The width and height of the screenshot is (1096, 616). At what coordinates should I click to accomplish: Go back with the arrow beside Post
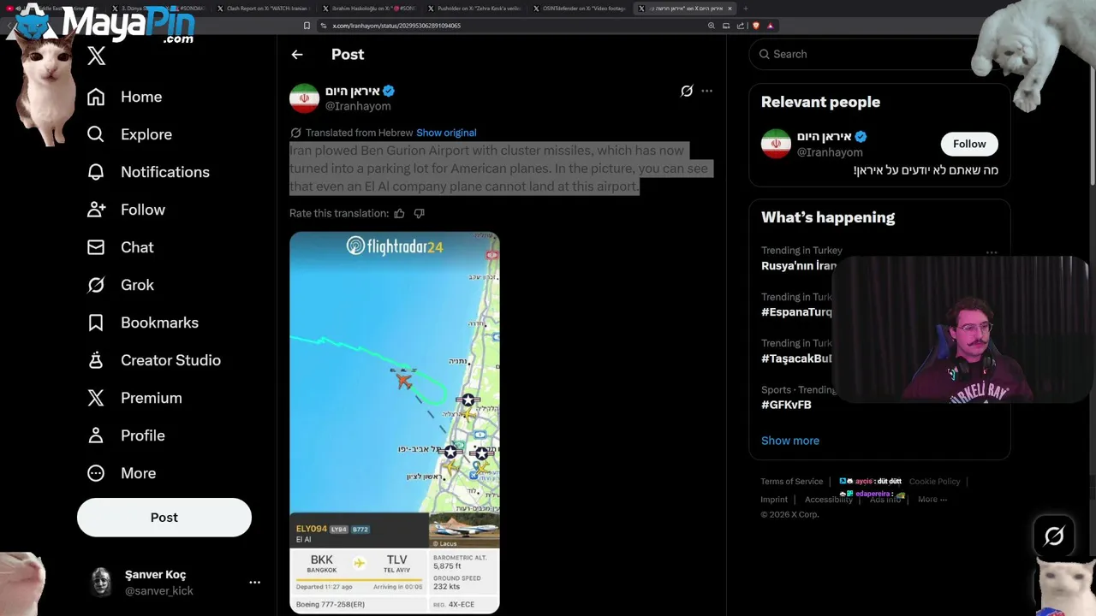[297, 54]
